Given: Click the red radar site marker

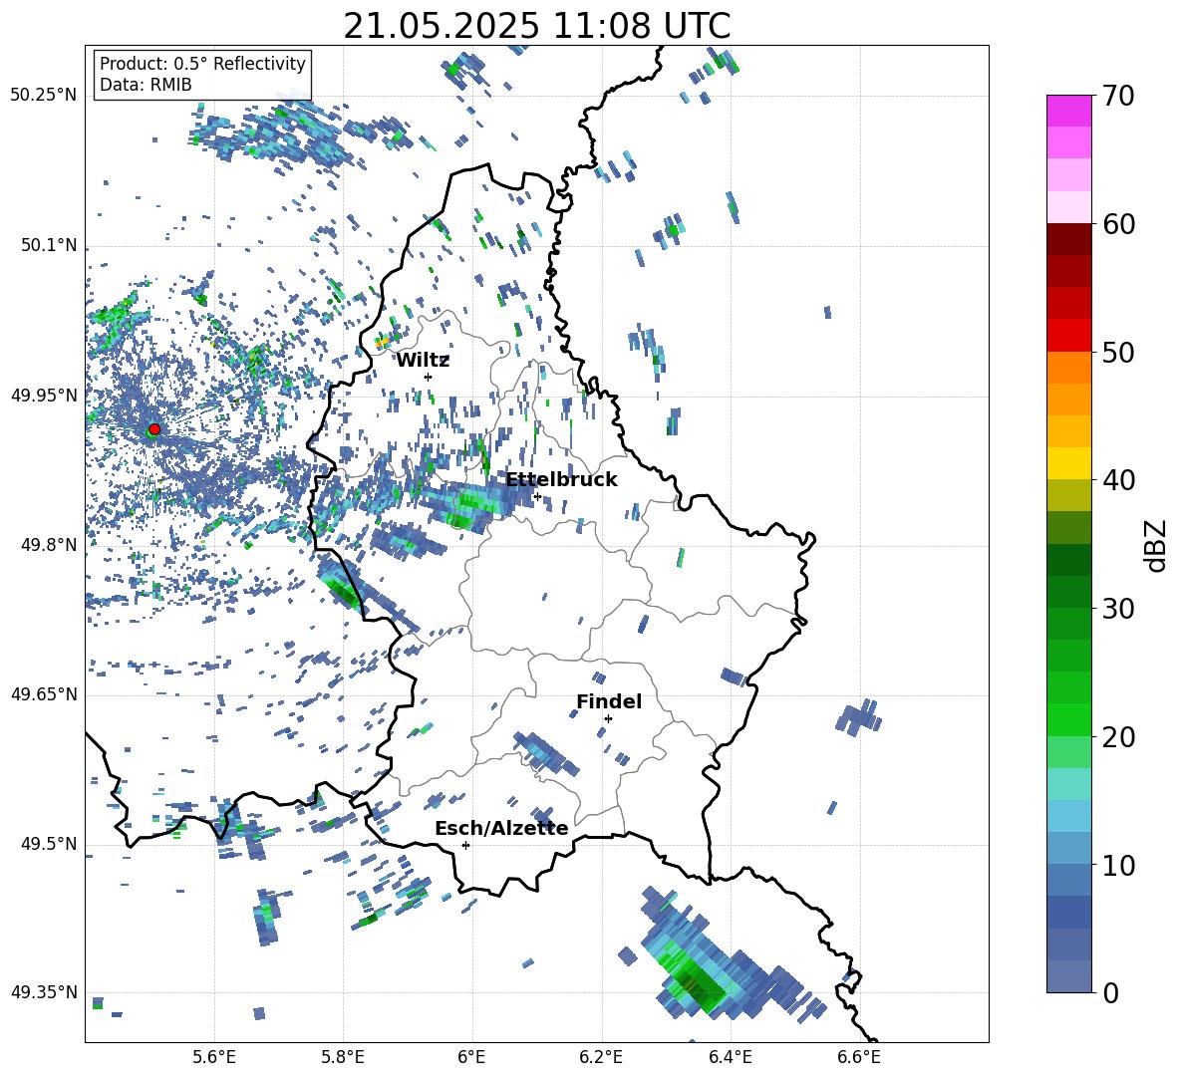Looking at the screenshot, I should 154,429.
